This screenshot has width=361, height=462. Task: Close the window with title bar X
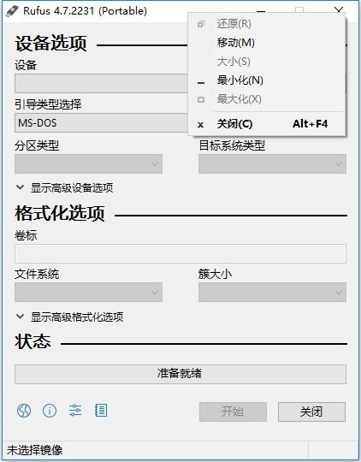pyautogui.click(x=339, y=9)
